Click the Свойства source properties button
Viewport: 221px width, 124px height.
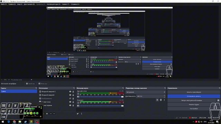[x=30, y=84]
